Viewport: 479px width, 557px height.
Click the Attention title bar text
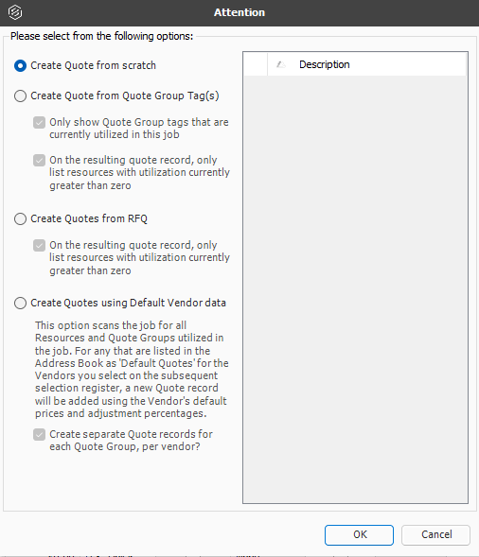pyautogui.click(x=239, y=12)
